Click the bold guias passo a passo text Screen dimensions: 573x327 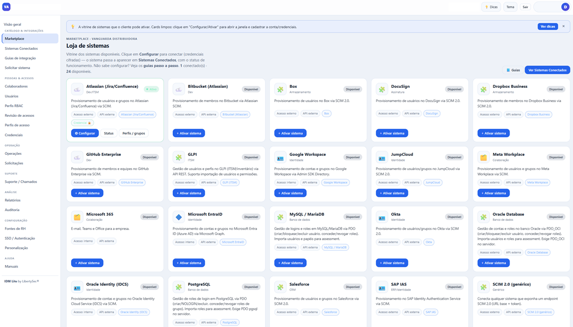click(161, 66)
